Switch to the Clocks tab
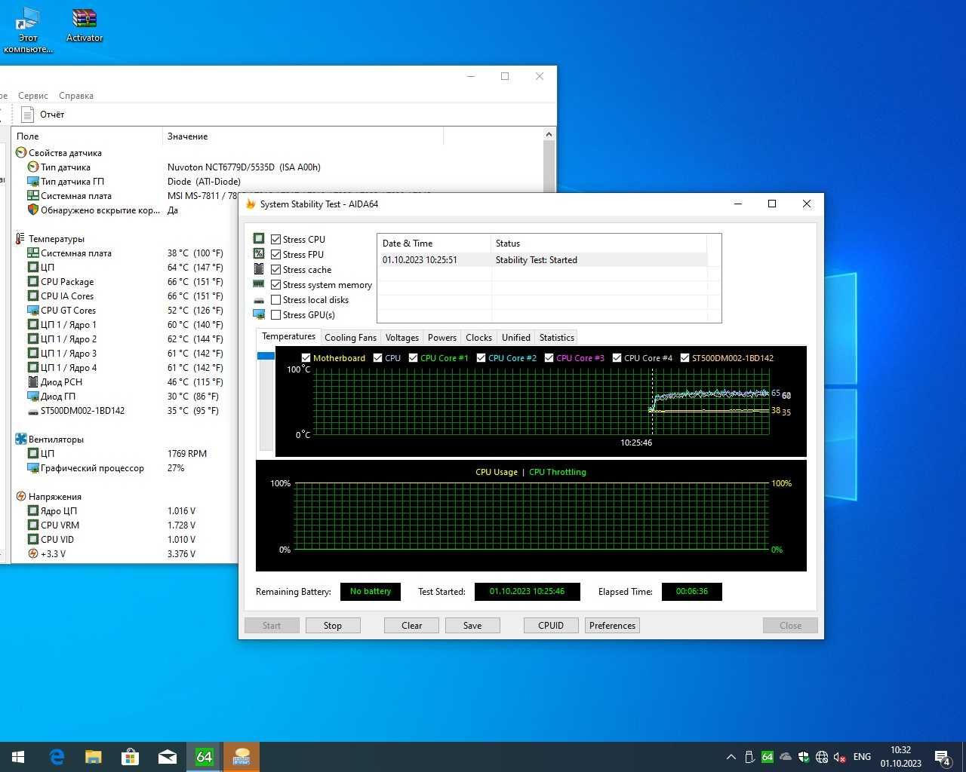Screen dimensions: 966x772 (x=478, y=337)
